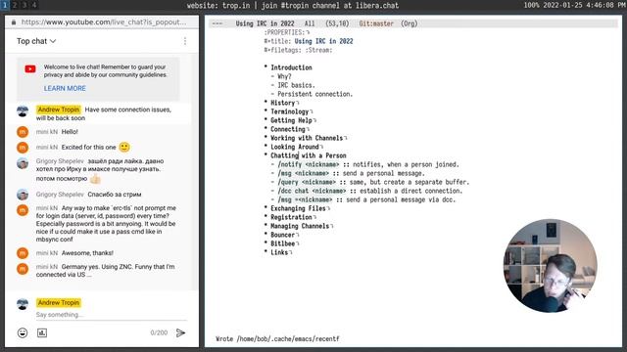The width and height of the screenshot is (627, 352).
Task: Click the circular webcam overlay
Action: [x=550, y=265]
